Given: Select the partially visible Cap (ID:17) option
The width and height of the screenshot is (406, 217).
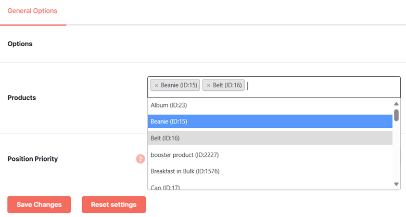Looking at the screenshot, I should click(270, 187).
